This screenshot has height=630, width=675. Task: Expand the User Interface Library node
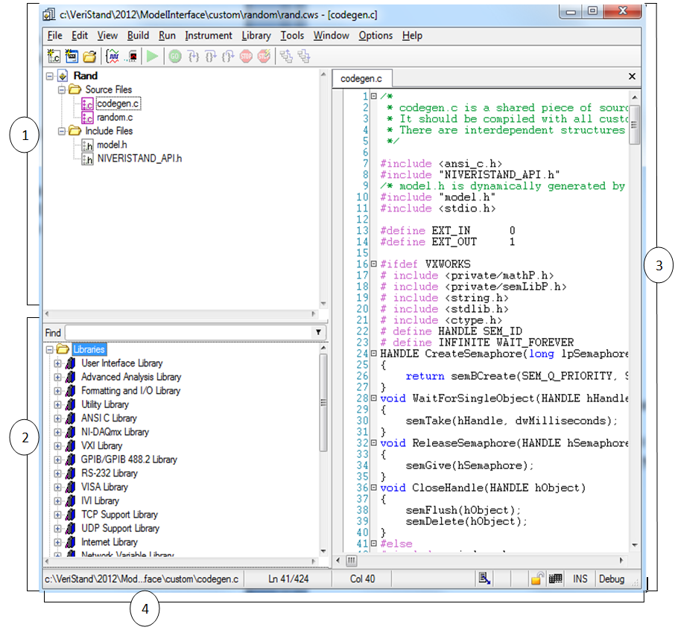tap(58, 363)
